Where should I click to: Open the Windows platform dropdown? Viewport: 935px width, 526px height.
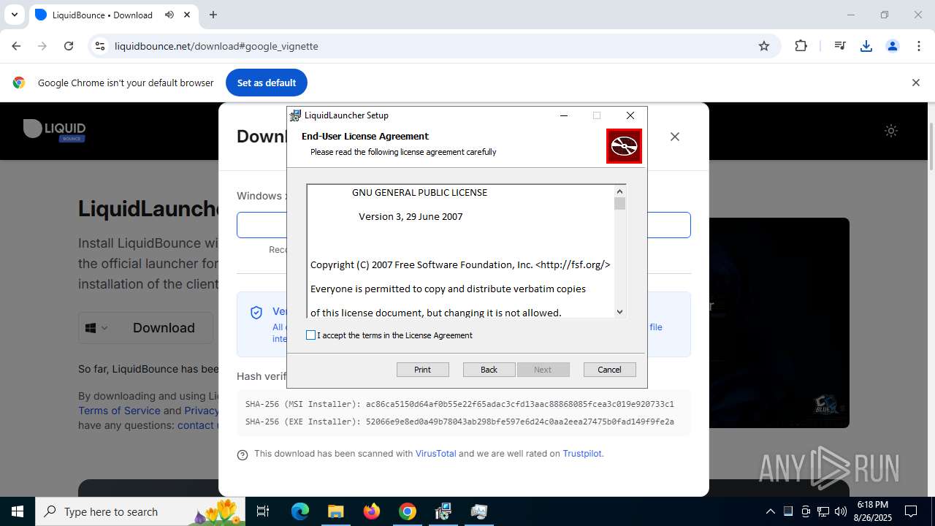[x=97, y=328]
